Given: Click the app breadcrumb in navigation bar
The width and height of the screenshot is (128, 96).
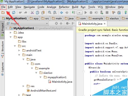Looking at the screenshot, I should tap(34, 18).
